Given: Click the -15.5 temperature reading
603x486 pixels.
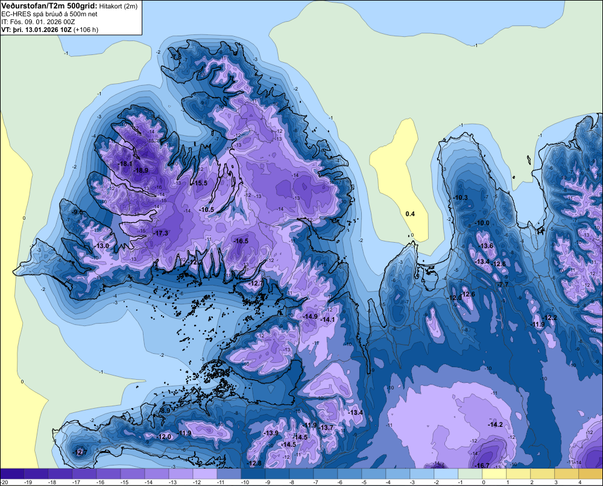Looking at the screenshot, I should pos(200,183).
